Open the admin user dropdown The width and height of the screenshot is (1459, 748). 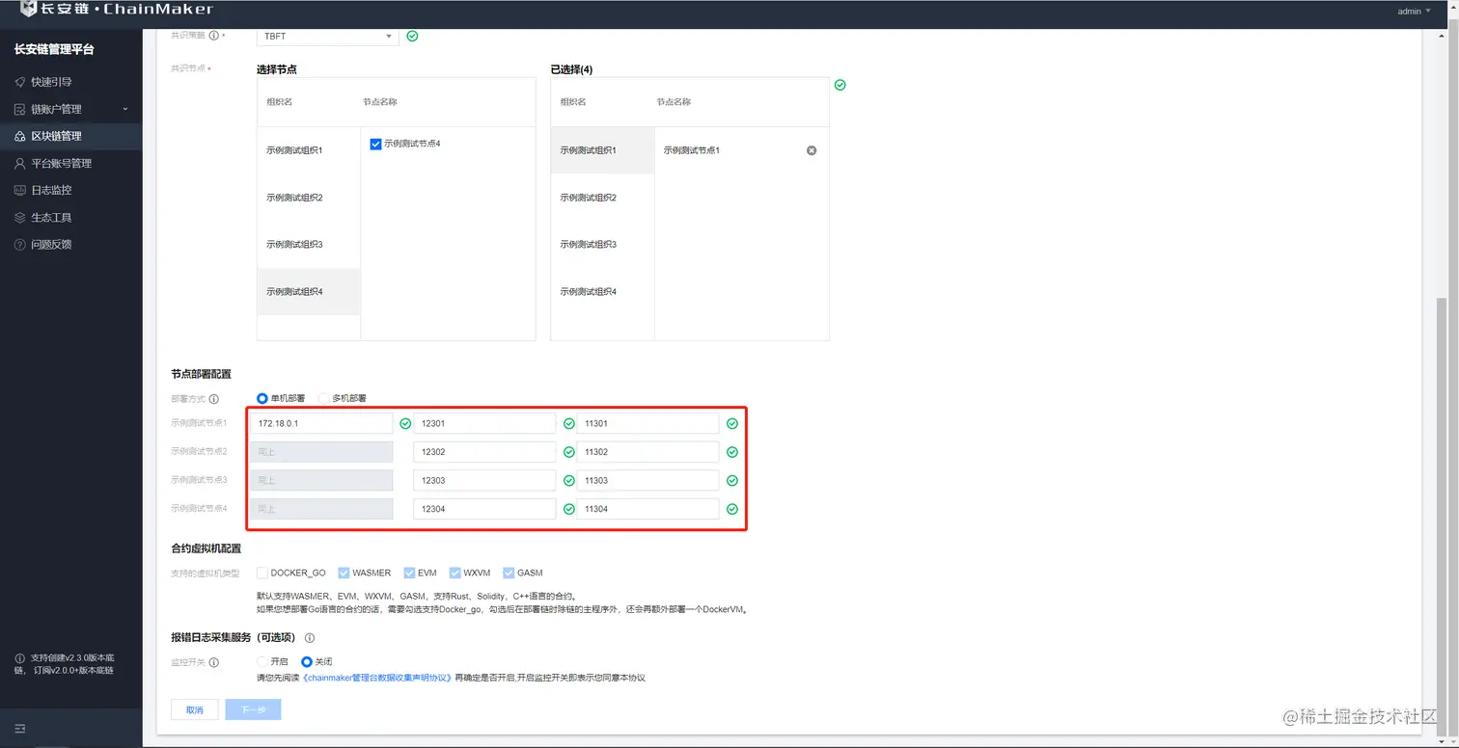1415,12
